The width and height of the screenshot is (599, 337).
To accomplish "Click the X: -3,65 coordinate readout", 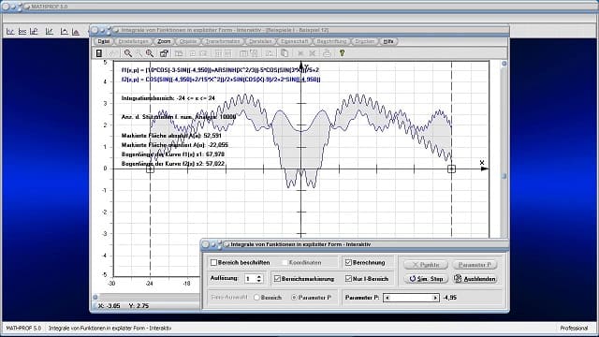I will pyautogui.click(x=109, y=306).
